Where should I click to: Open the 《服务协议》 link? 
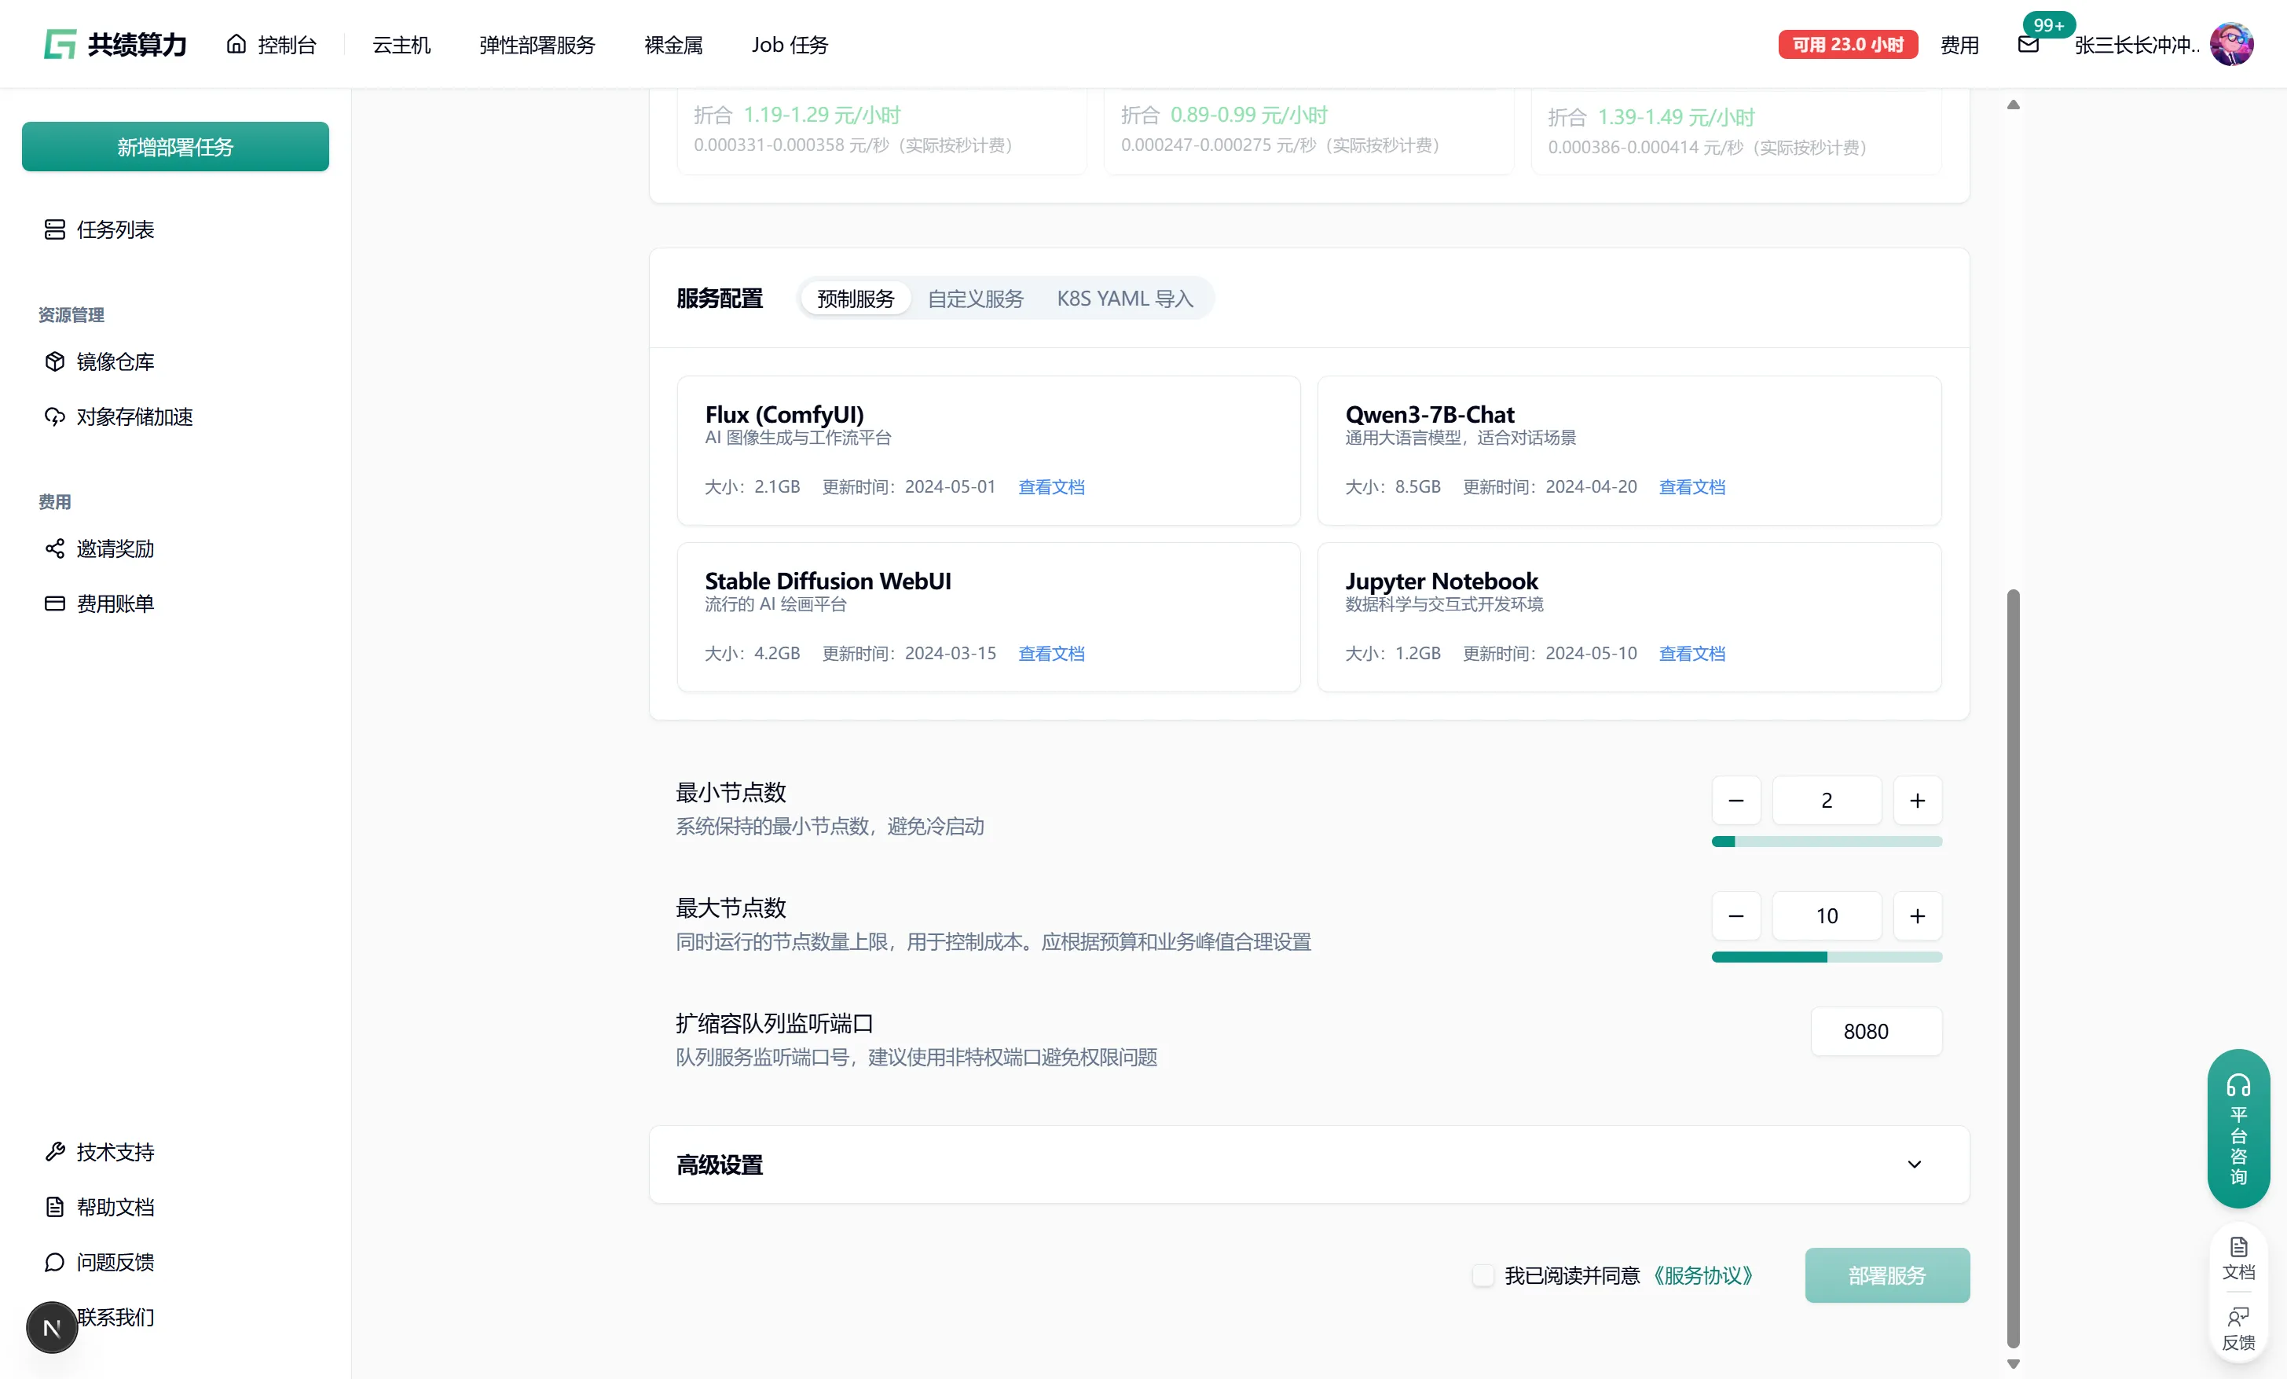pyautogui.click(x=1702, y=1275)
